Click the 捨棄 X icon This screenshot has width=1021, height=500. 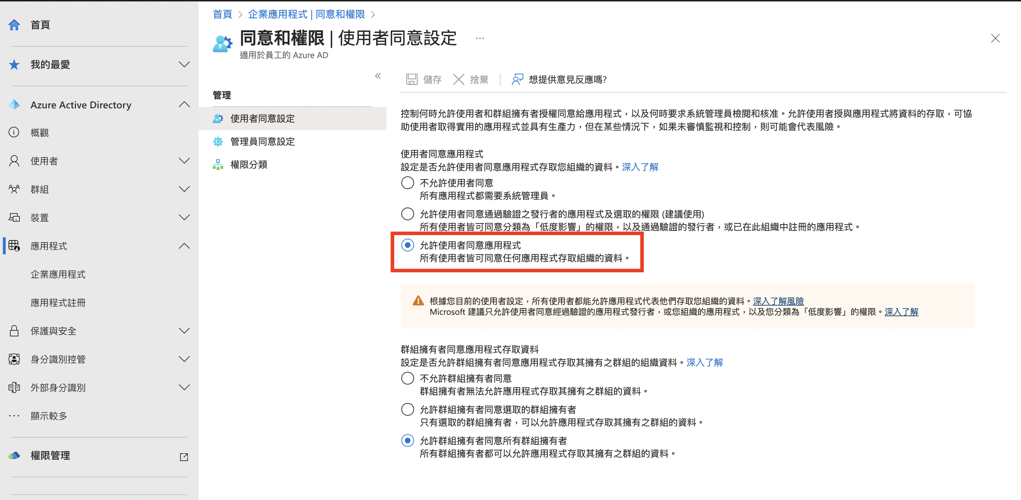(x=459, y=79)
